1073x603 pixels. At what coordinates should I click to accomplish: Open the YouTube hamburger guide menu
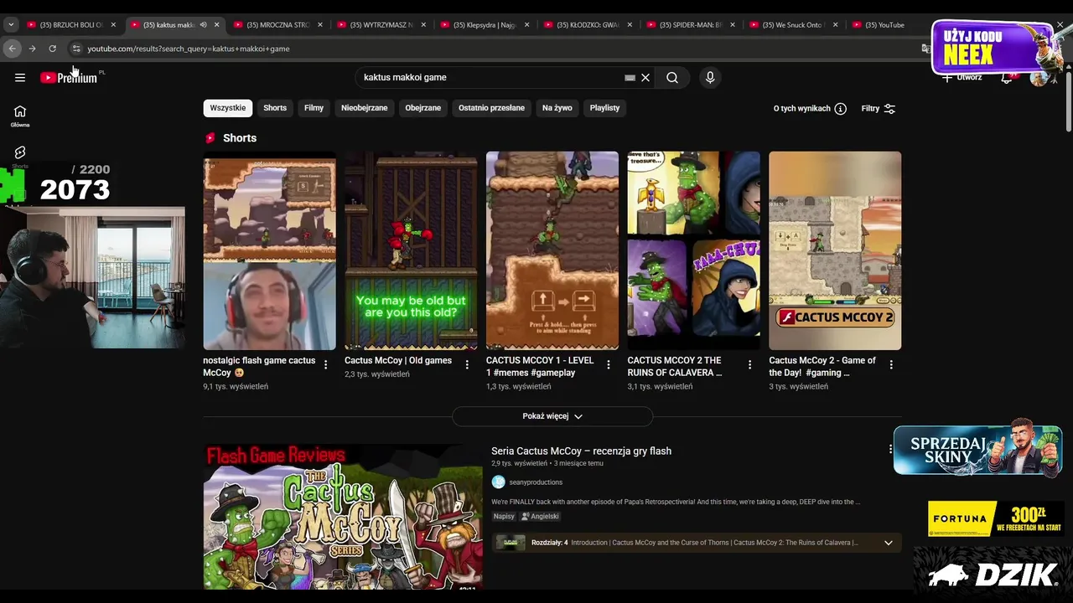20,78
